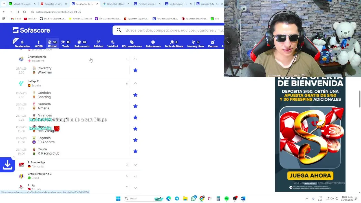The width and height of the screenshot is (361, 203).
Task: Open Tenis de Mesa section
Action: click(174, 44)
